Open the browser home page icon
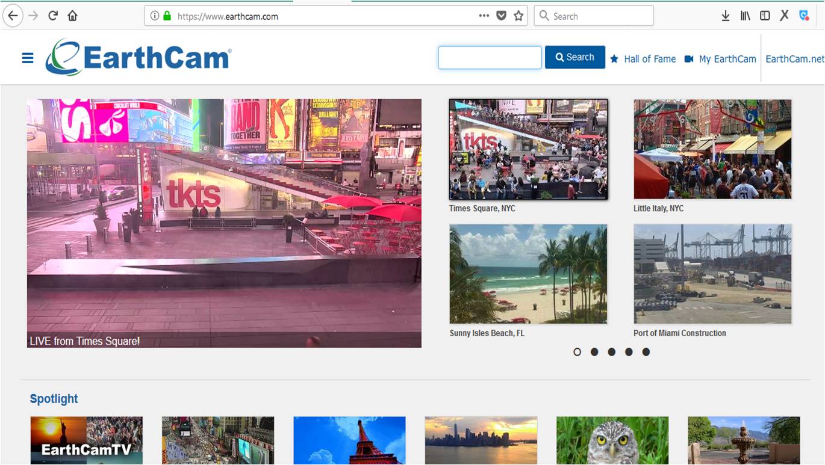 click(x=72, y=16)
